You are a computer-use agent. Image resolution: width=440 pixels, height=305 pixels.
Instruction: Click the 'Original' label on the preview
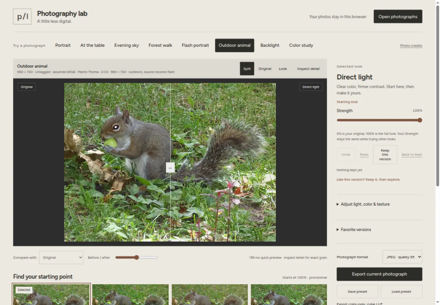click(x=26, y=87)
